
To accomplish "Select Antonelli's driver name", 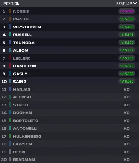I will click(x=25, y=128).
